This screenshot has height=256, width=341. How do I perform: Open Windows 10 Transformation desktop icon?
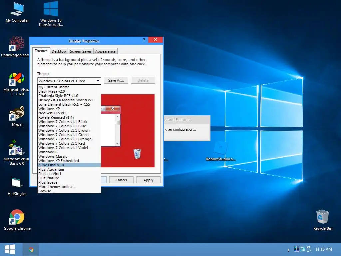click(x=51, y=14)
